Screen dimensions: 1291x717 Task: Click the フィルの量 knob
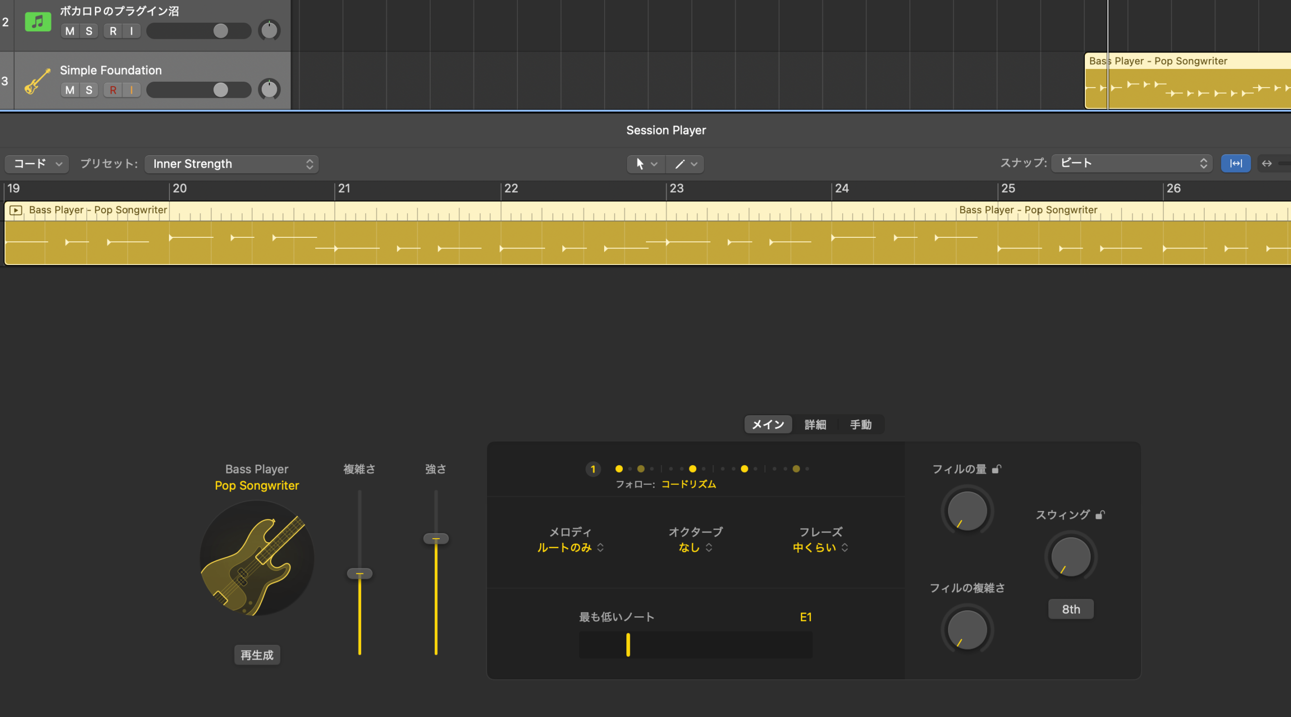pos(967,511)
